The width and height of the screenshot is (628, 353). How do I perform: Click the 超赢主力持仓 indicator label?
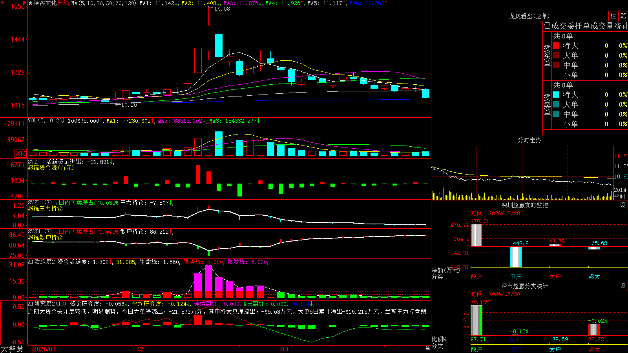45,209
